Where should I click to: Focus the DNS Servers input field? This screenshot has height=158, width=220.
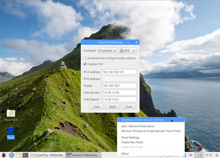coord(119,93)
